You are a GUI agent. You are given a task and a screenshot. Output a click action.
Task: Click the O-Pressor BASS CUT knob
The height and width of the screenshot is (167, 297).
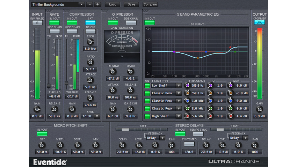pos(130,109)
